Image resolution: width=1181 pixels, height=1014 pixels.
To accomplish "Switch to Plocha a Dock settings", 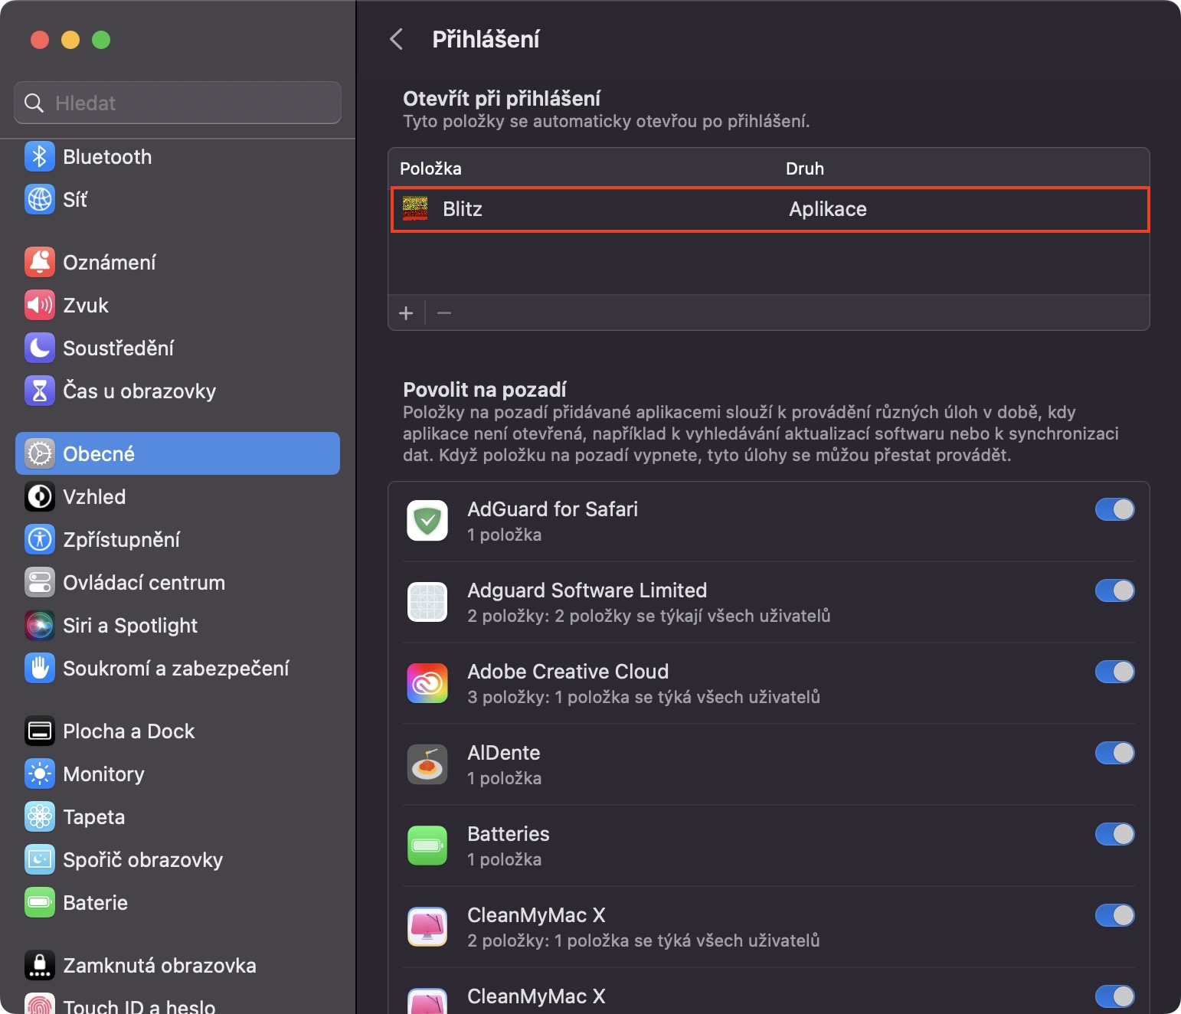I will pos(129,731).
